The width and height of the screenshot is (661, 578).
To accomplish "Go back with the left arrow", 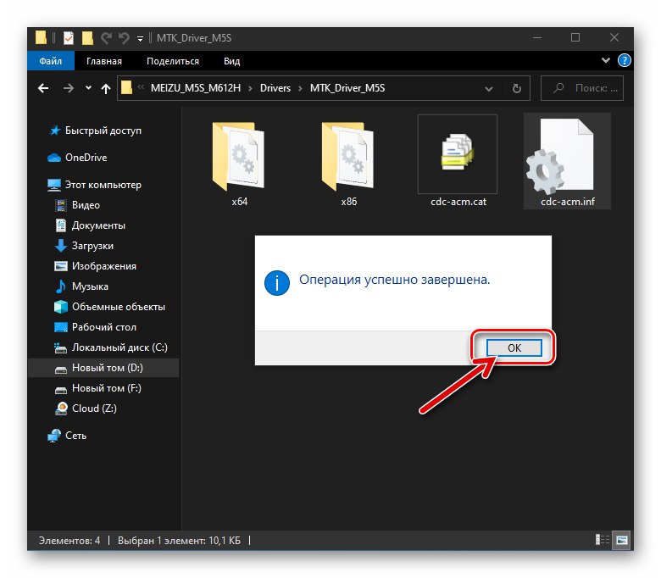I will (43, 88).
